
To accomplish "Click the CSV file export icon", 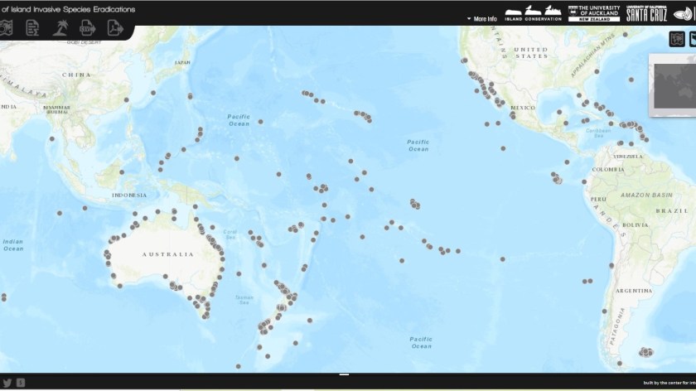I will (87, 28).
